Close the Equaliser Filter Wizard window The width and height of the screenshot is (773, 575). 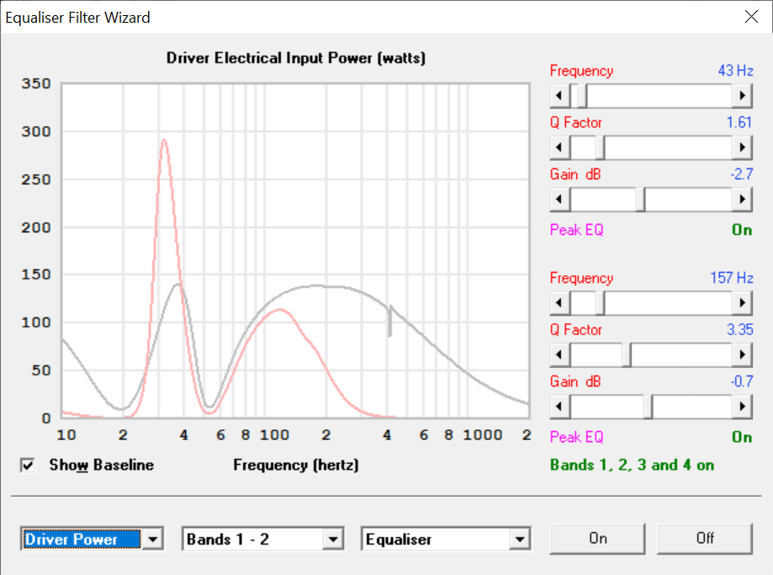(x=751, y=17)
